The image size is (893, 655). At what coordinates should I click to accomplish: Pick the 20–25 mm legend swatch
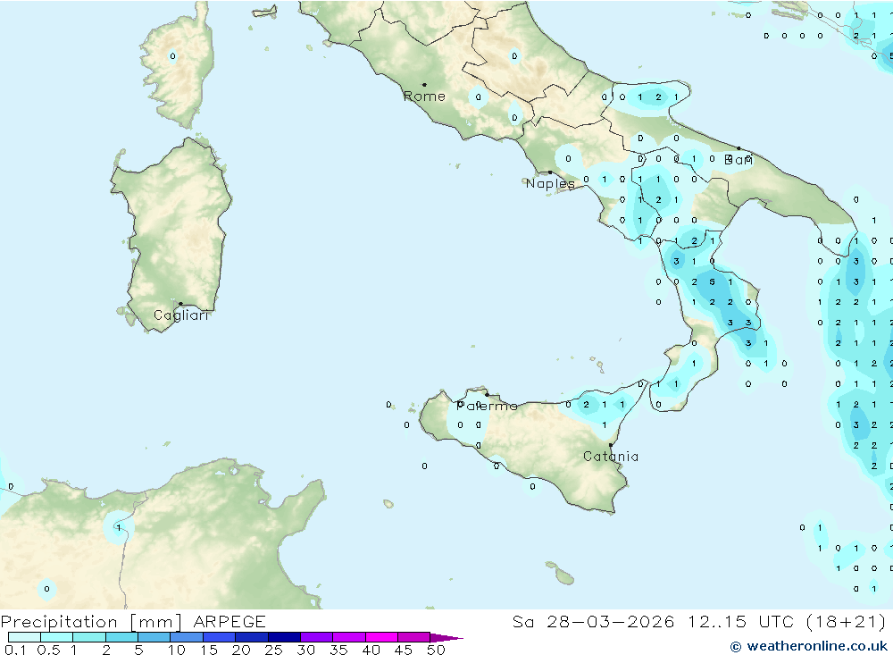251,637
